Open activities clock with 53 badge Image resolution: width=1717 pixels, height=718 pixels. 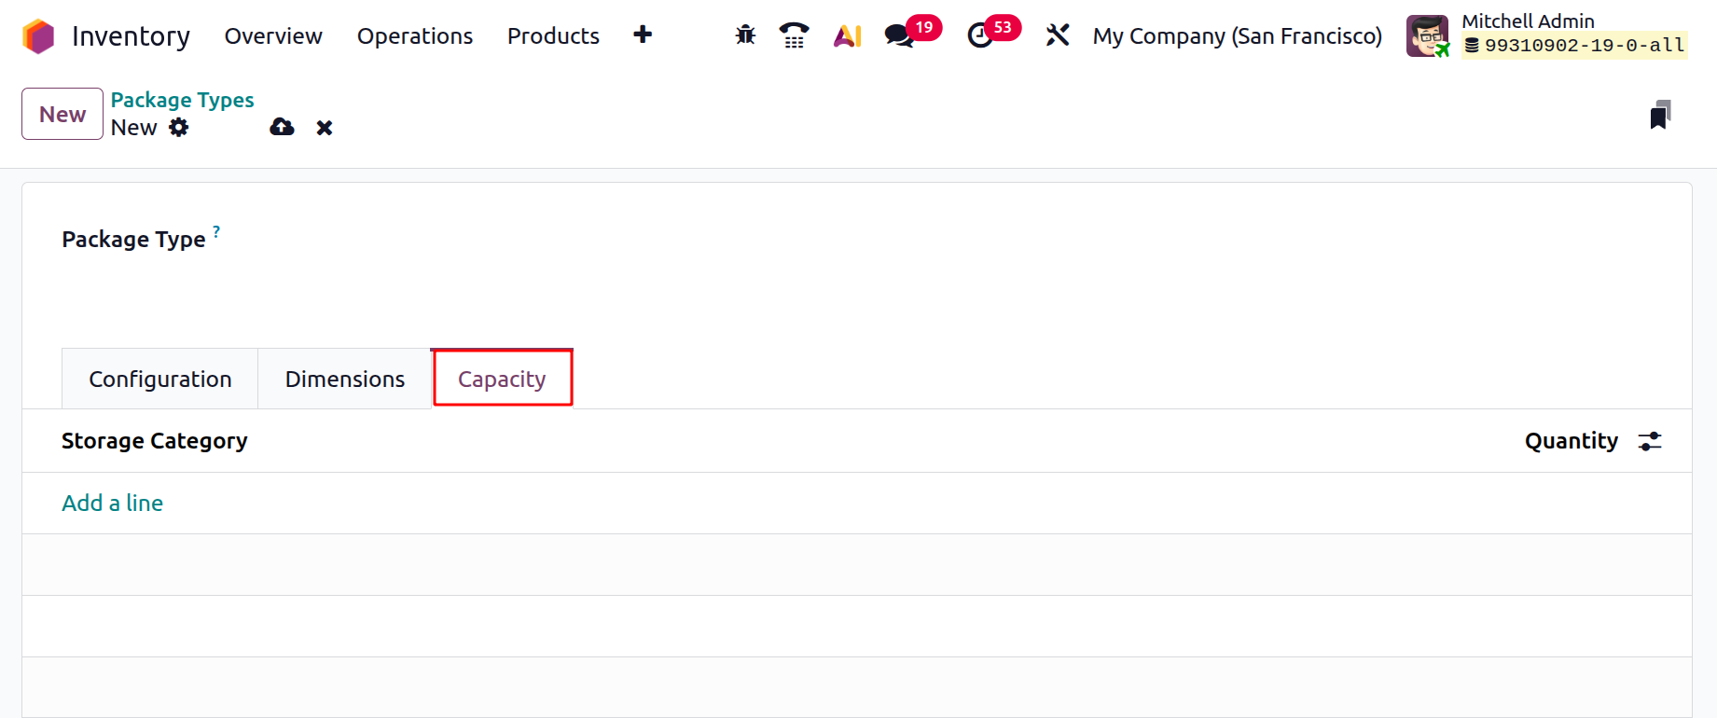click(x=980, y=35)
